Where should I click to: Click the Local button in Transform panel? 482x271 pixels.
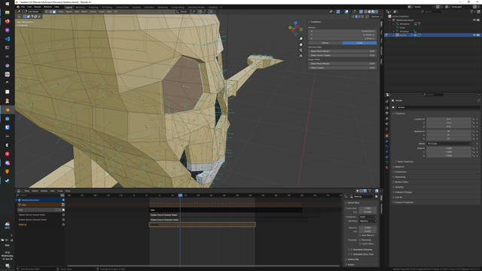[x=359, y=43]
